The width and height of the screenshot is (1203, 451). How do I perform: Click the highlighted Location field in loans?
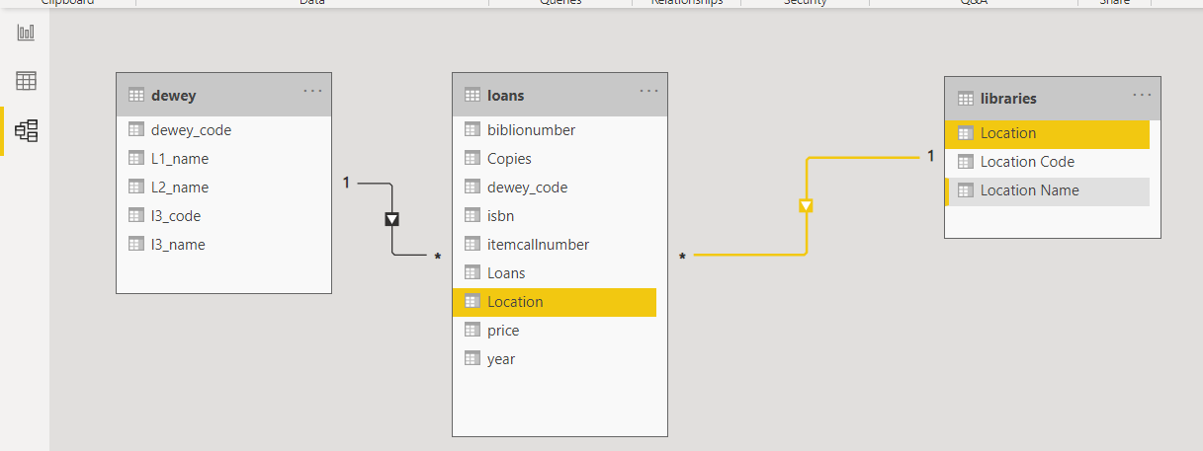555,302
